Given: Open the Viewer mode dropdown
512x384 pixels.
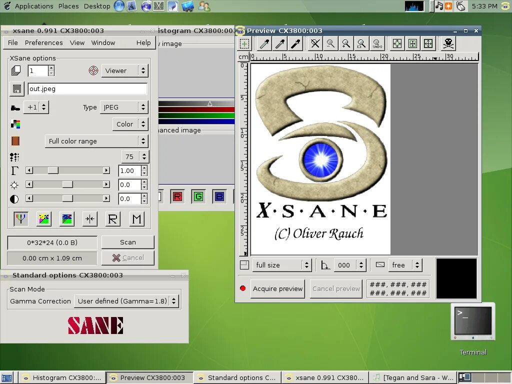Looking at the screenshot, I should click(124, 70).
